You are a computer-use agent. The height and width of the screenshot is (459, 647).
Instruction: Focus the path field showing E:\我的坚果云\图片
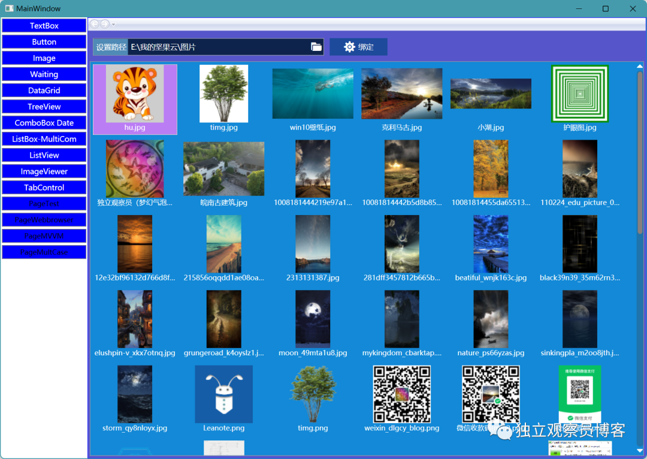click(219, 47)
